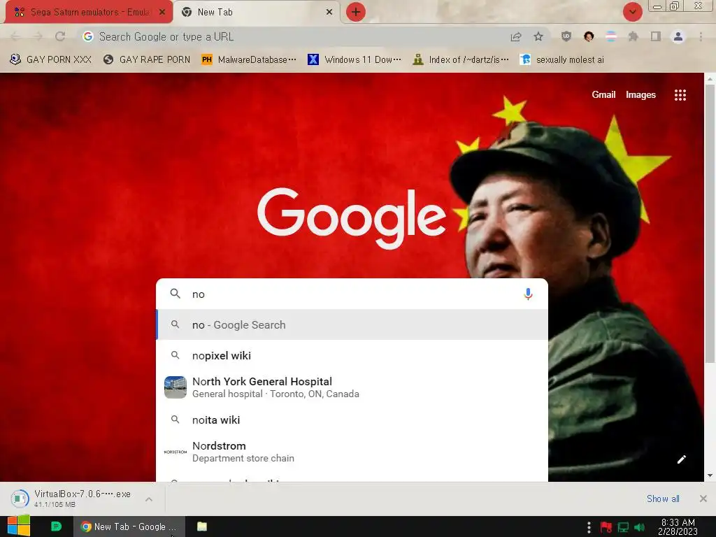Open File Explorer from taskbar
This screenshot has width=716, height=537.
point(202,527)
